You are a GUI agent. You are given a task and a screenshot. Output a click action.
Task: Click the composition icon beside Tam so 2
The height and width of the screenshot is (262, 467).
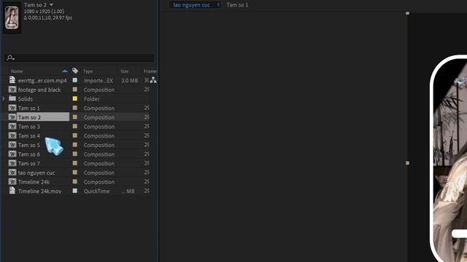[x=12, y=117]
